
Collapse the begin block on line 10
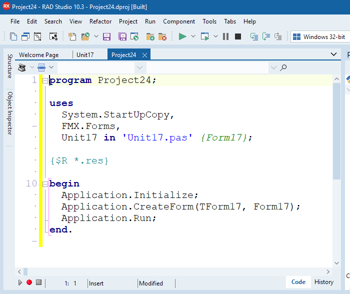(45, 184)
